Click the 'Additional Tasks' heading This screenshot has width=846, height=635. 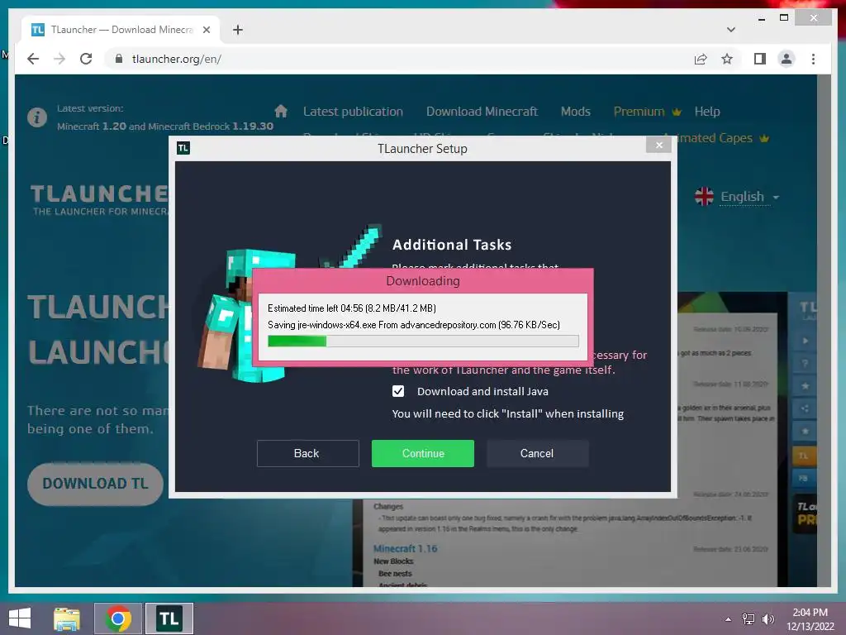(452, 245)
